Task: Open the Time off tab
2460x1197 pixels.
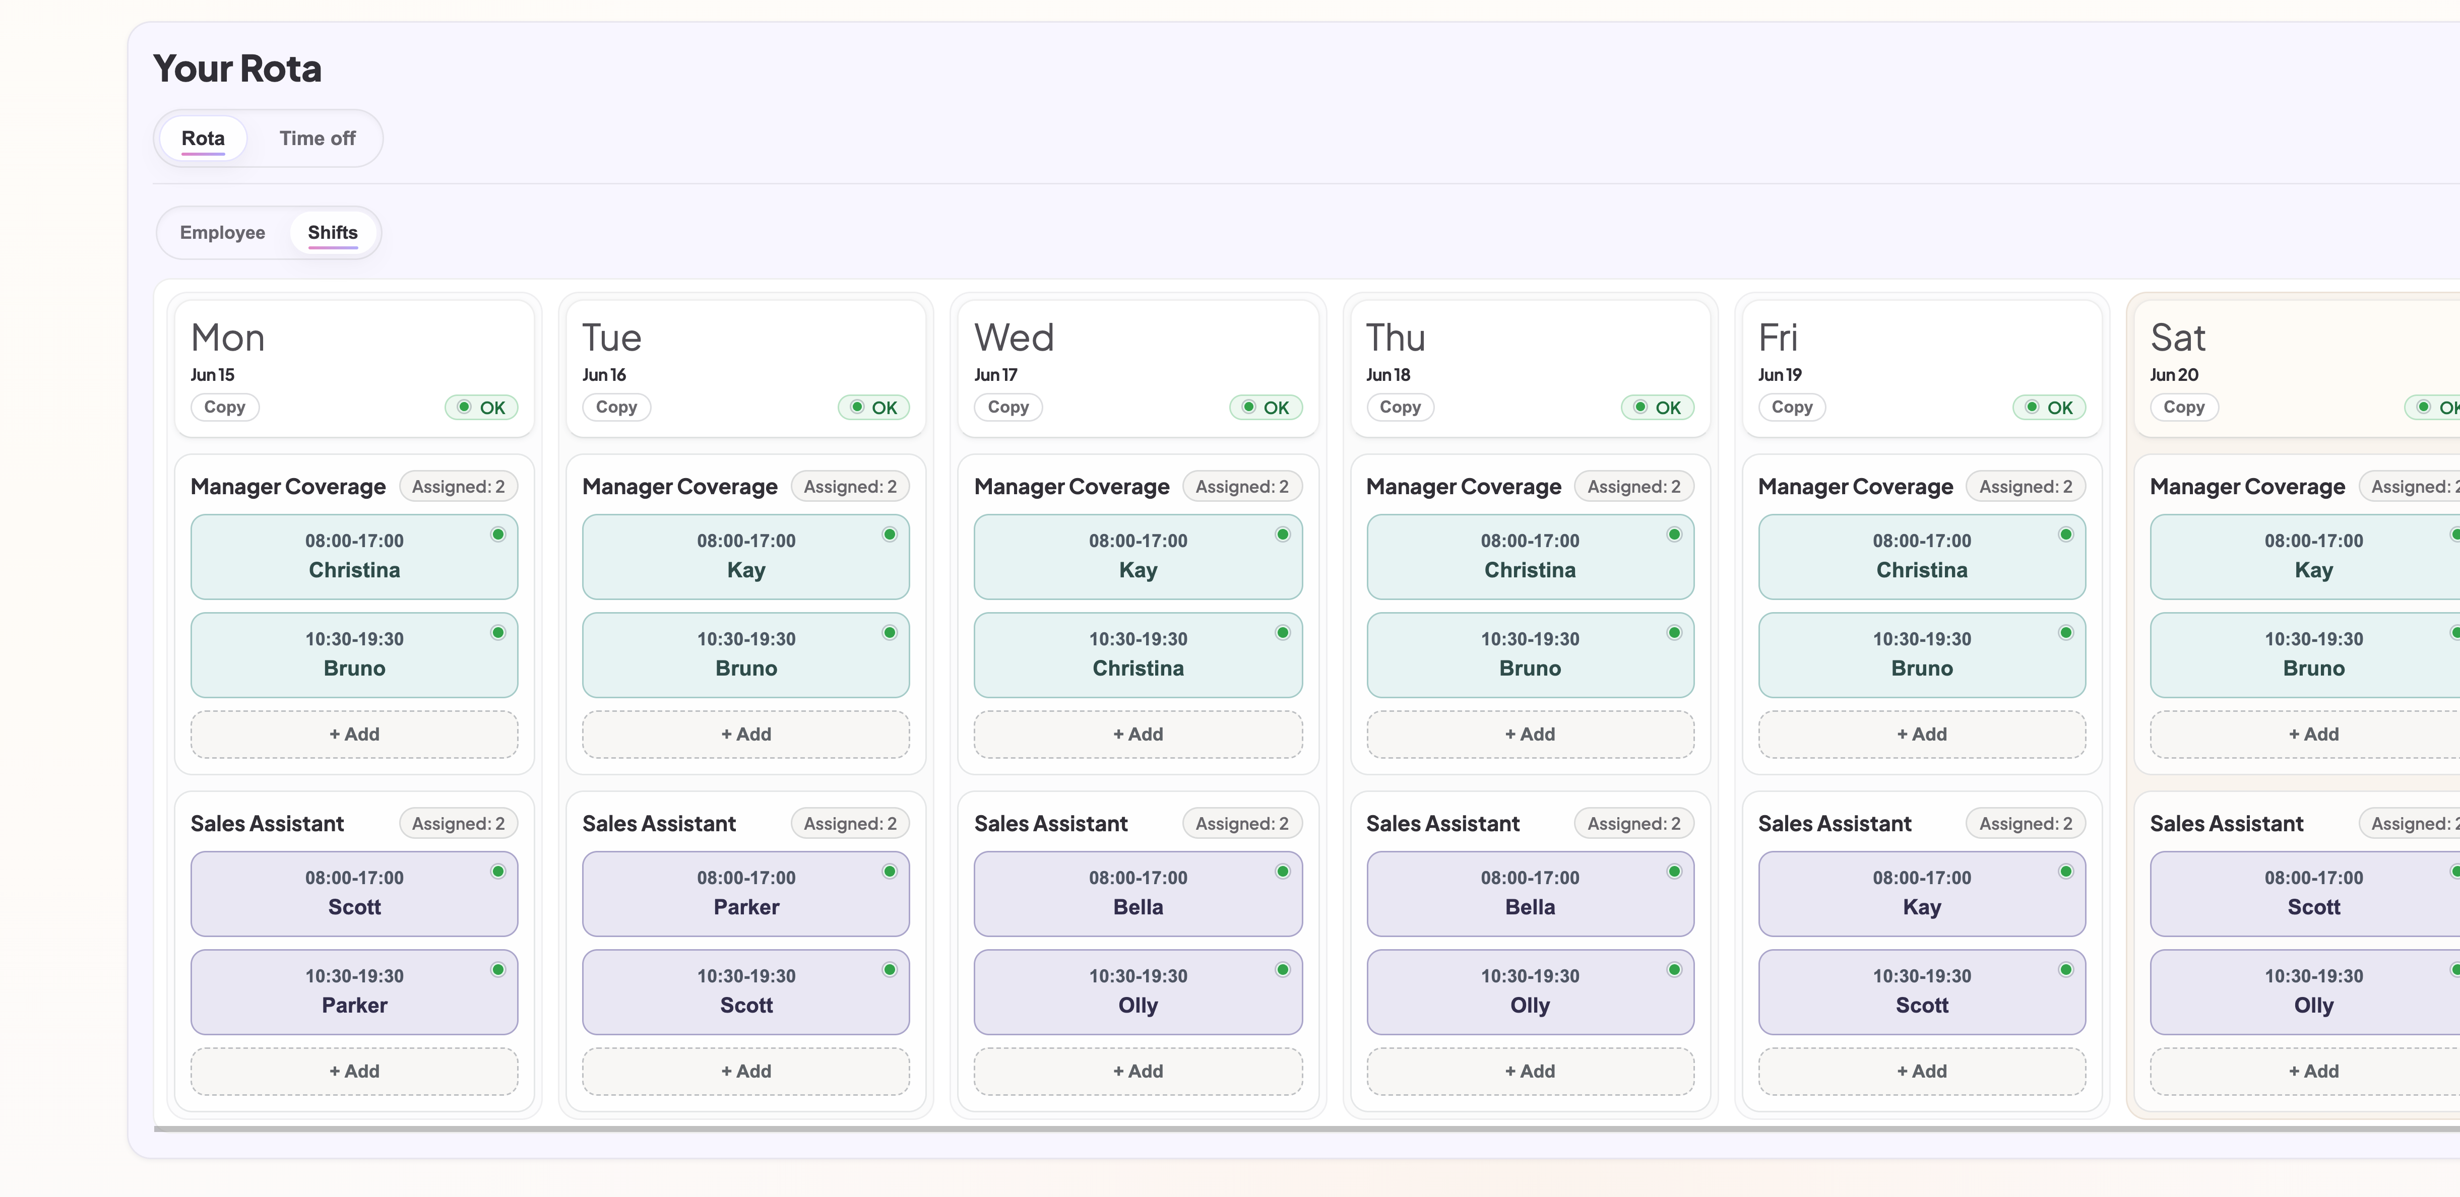Action: tap(317, 139)
